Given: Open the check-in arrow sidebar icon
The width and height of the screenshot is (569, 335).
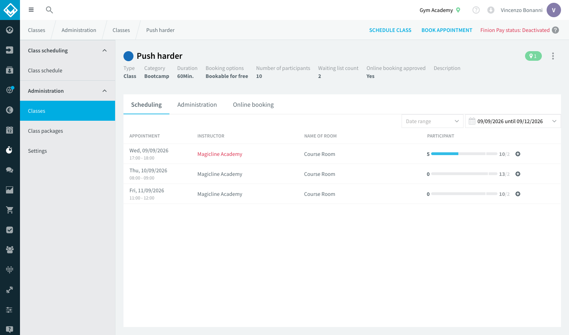Looking at the screenshot, I should click(x=10, y=50).
